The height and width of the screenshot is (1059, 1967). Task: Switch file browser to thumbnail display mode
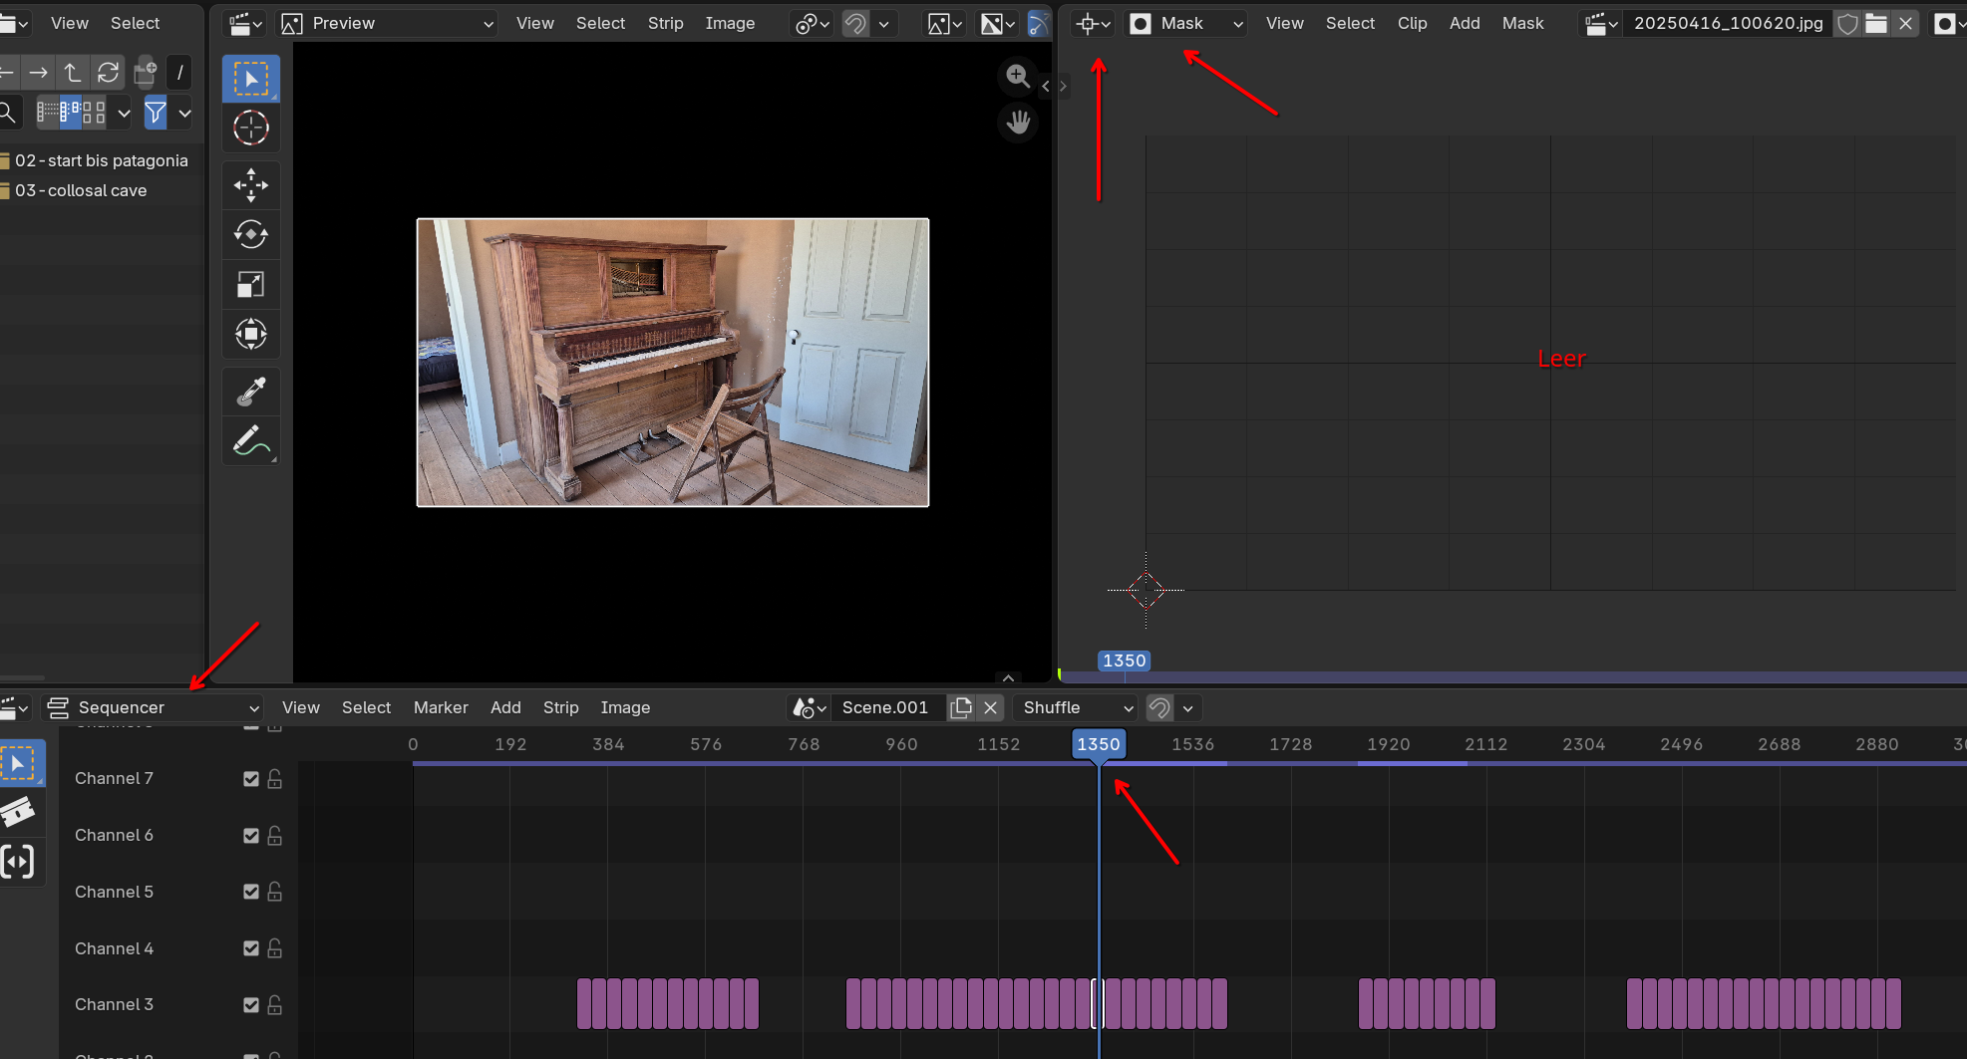(x=94, y=113)
